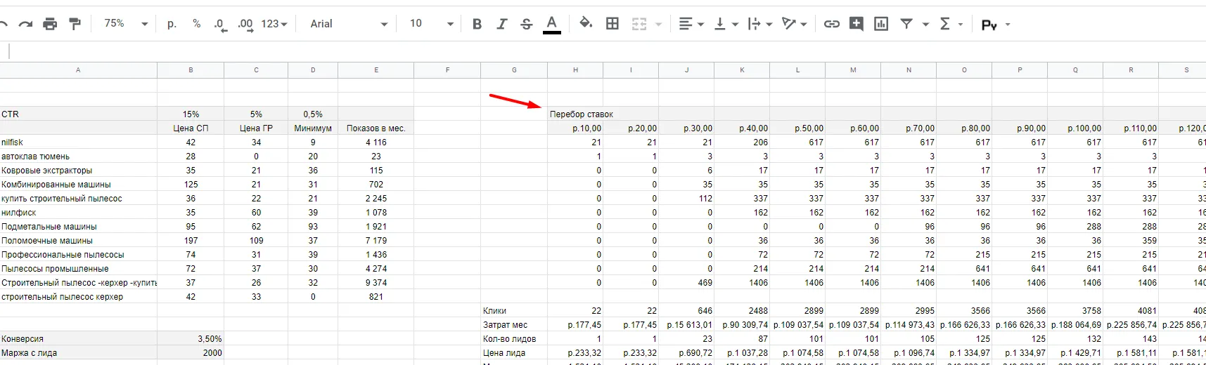Expand the merge cells options arrow
Viewport: 1206px width, 365px height.
(659, 24)
